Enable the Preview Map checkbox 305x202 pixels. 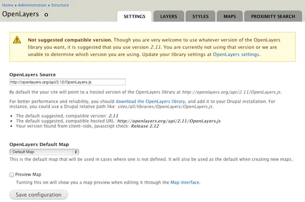[12, 175]
